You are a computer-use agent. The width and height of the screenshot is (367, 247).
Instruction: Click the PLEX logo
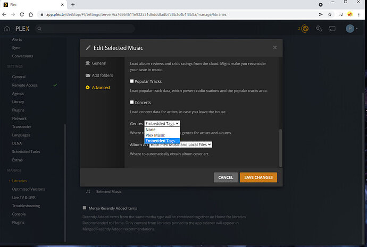click(22, 29)
